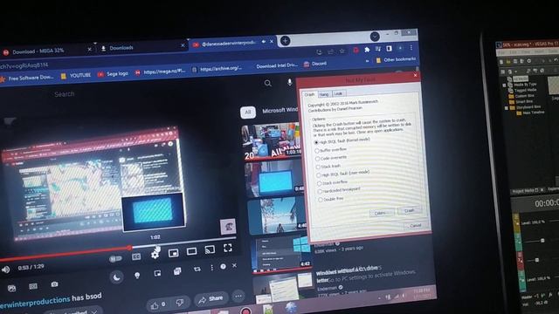Screen dimensions: 559x314
Task: Click the Crash button in NotMyFault
Action: pos(410,210)
